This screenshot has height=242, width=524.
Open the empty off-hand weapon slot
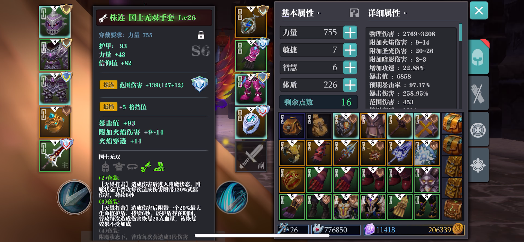coord(251,156)
